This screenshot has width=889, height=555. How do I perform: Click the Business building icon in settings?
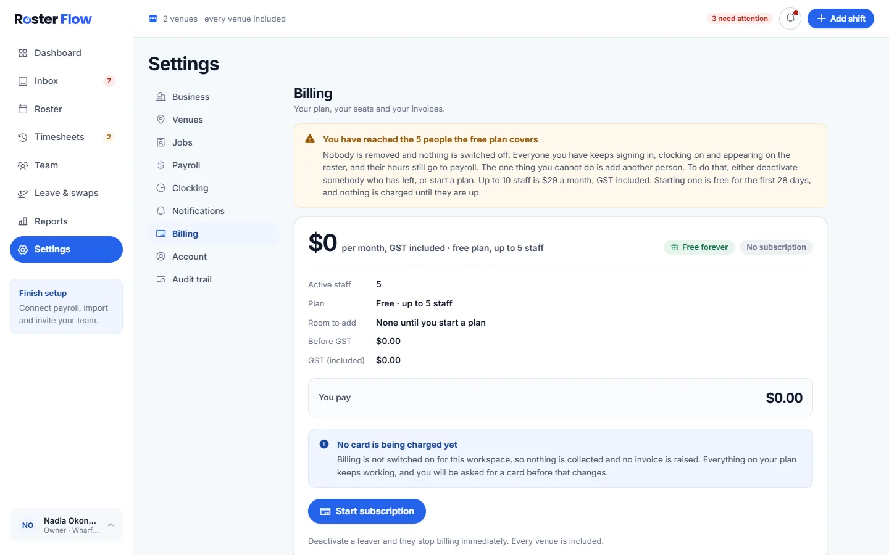(161, 97)
